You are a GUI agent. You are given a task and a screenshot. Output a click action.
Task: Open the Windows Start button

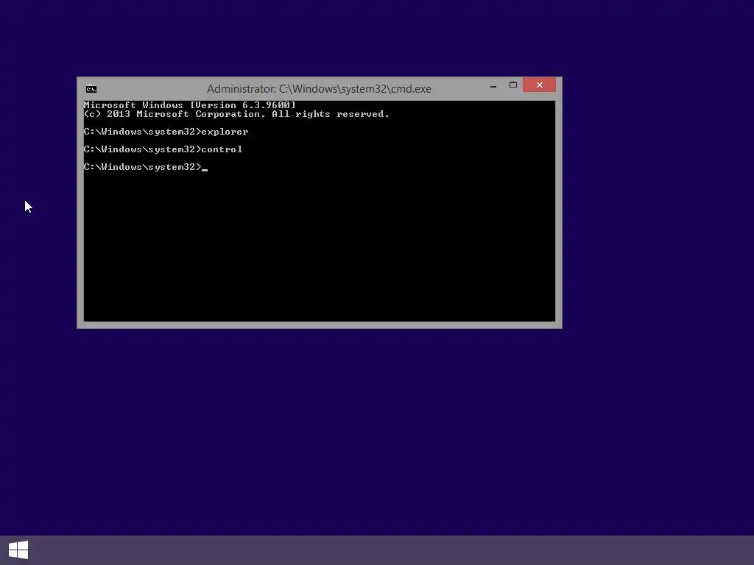pyautogui.click(x=18, y=550)
